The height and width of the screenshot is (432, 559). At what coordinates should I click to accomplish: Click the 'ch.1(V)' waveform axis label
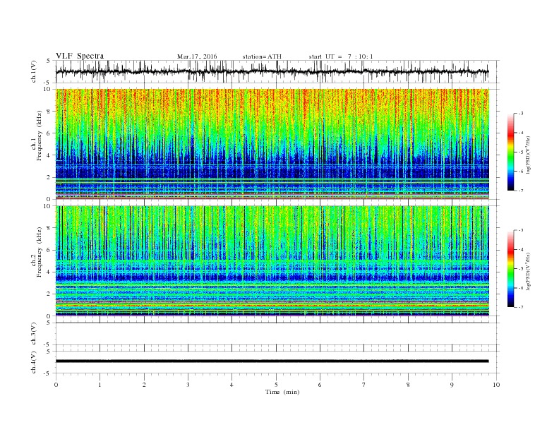pyautogui.click(x=34, y=71)
